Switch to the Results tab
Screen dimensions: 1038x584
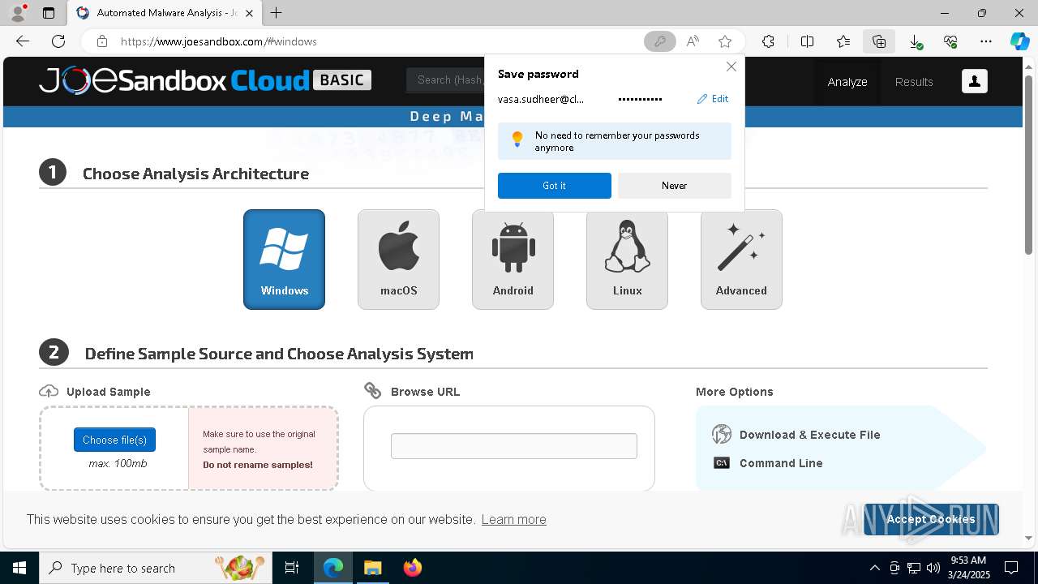pyautogui.click(x=914, y=82)
